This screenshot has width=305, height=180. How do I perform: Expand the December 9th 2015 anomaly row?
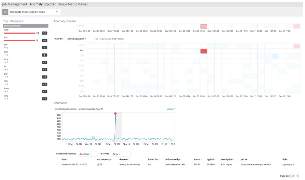click(x=58, y=164)
